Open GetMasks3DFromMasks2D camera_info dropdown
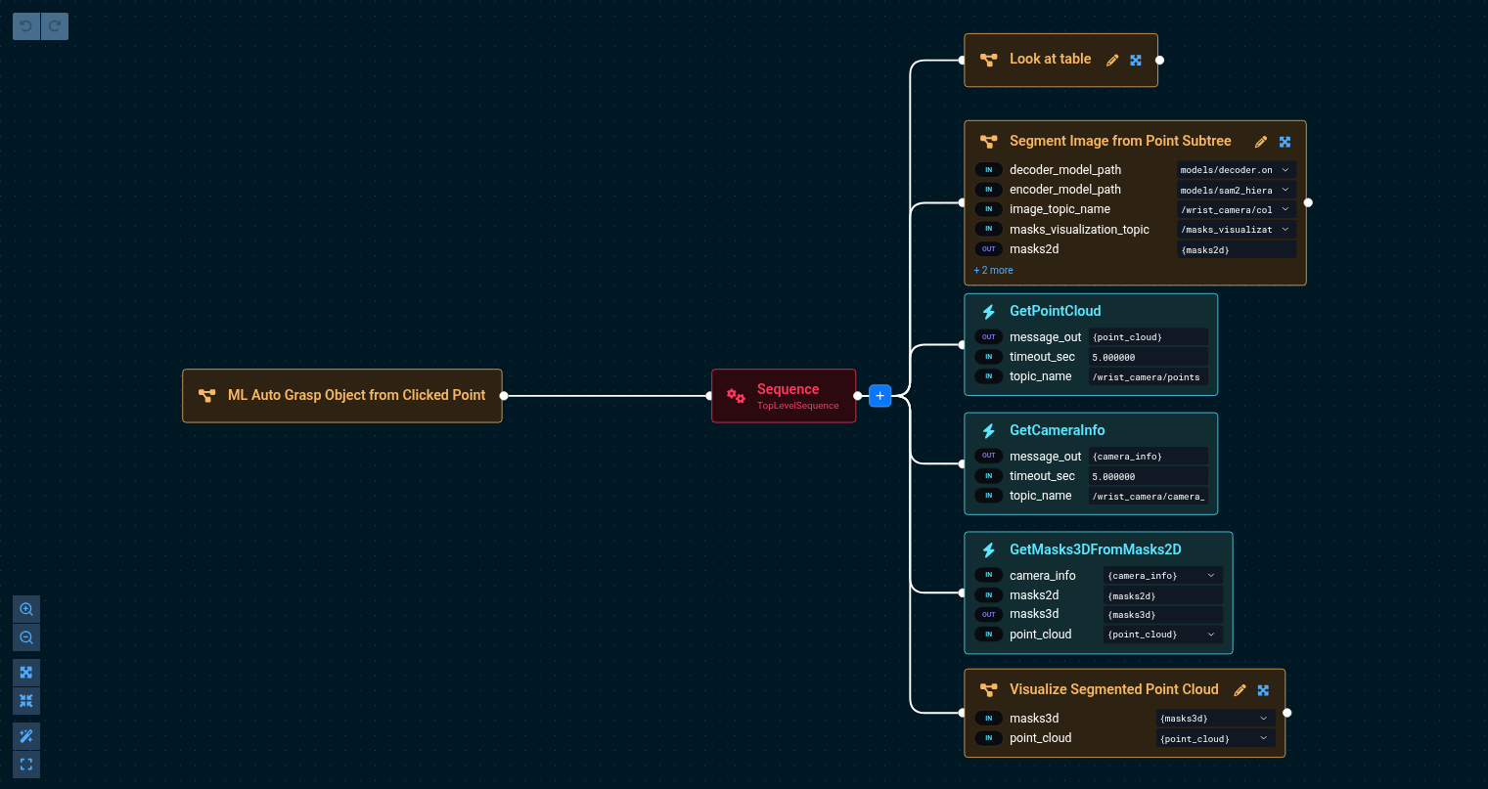 point(1163,576)
